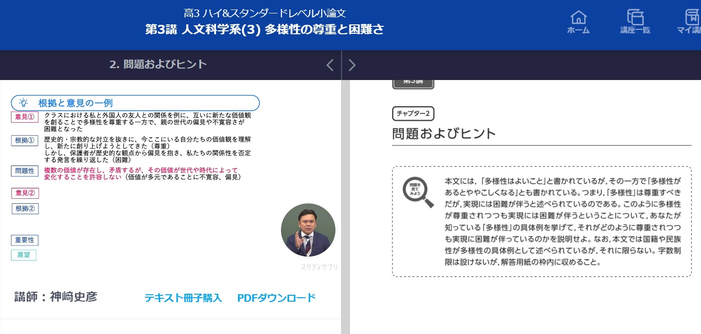Select the 重要性 label badge
The image size is (701, 334).
click(x=24, y=240)
